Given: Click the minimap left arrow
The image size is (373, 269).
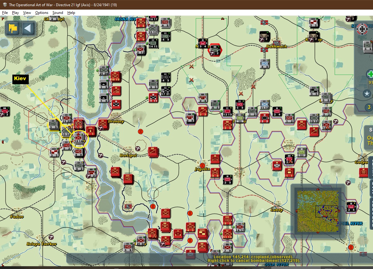Looking at the screenshot, I should pos(296,211).
